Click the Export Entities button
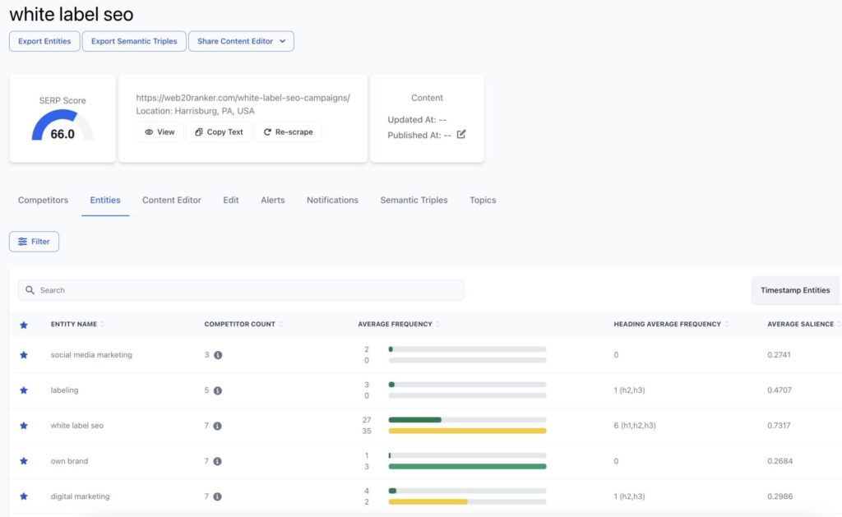The image size is (842, 517). pyautogui.click(x=44, y=41)
